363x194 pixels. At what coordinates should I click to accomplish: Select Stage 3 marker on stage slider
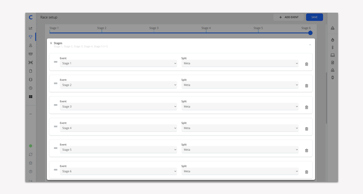tap(154, 28)
